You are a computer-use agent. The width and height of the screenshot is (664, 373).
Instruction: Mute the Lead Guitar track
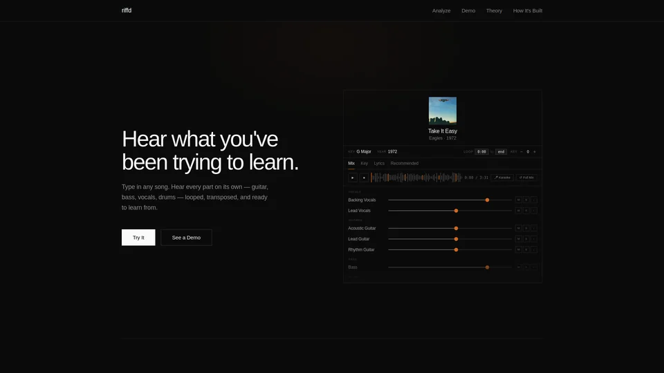point(518,239)
